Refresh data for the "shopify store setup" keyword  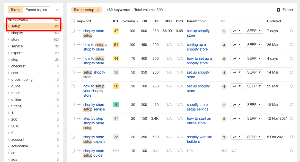coord(291,31)
